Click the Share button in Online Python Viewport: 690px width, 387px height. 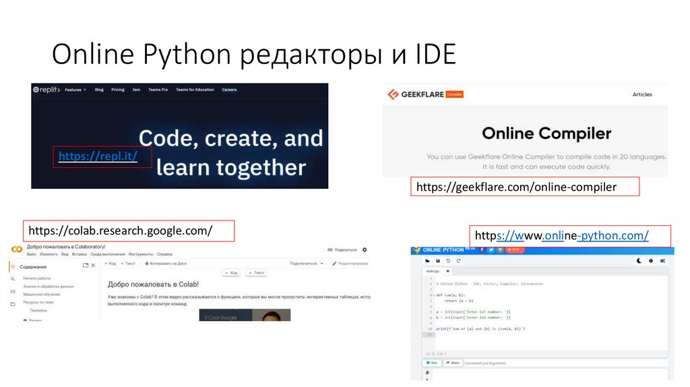[x=452, y=363]
